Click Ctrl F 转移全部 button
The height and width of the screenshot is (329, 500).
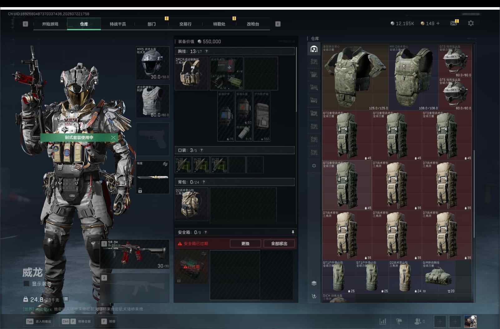(x=77, y=322)
